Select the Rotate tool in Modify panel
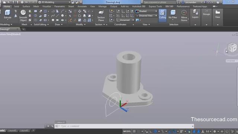This screenshot has height=134, width=238. [x=79, y=16]
